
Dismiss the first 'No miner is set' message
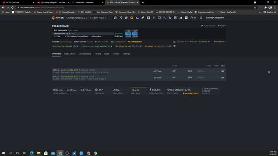(x=141, y=46)
